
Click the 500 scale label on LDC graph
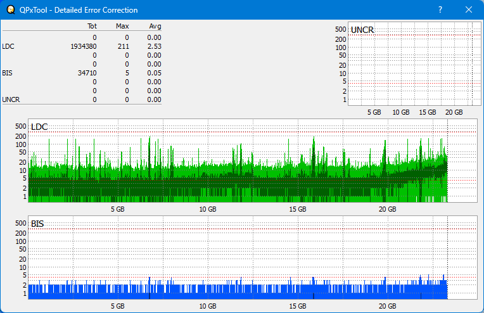click(x=21, y=126)
